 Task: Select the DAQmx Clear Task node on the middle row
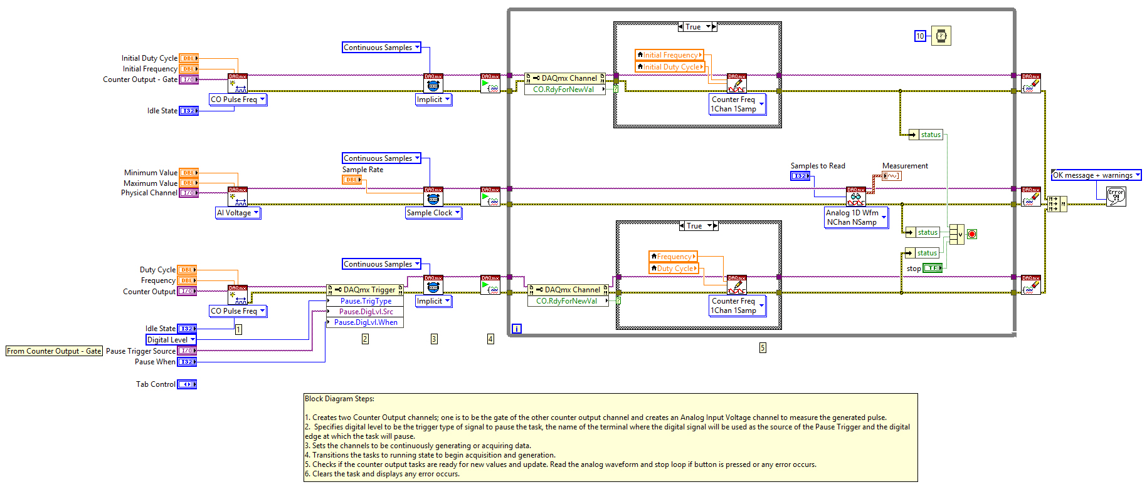click(x=1031, y=197)
